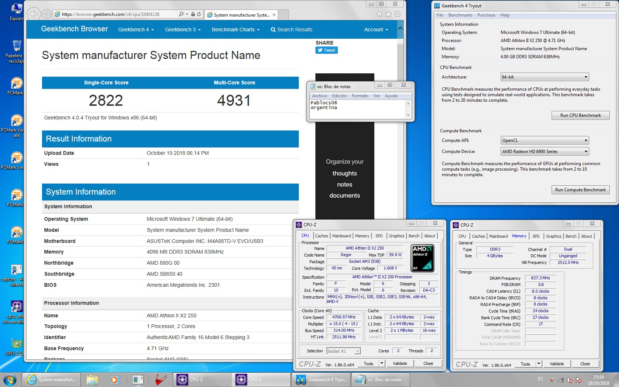Click the browser Favorites star icon

pyautogui.click(x=388, y=14)
